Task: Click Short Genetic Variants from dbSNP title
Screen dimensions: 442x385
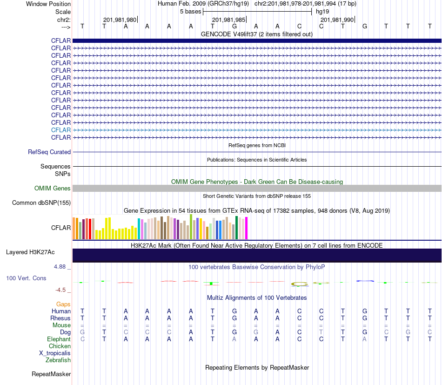Action: (x=257, y=196)
